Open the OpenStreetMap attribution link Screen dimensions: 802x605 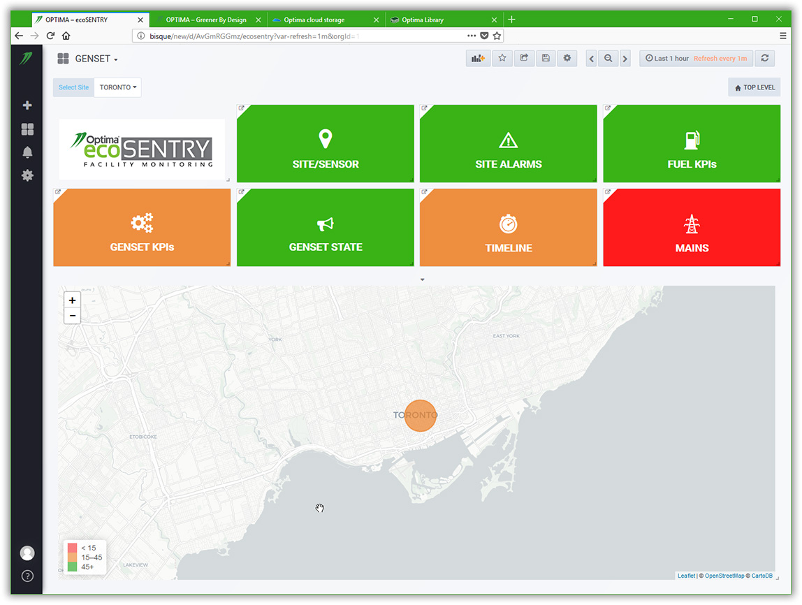point(724,576)
